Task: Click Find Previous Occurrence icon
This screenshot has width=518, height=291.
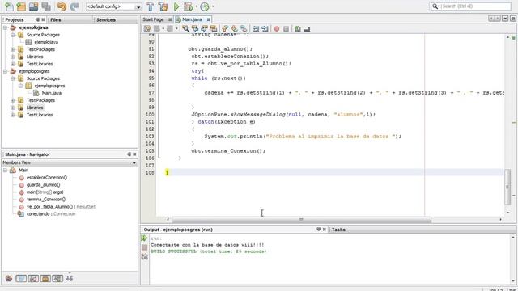Action: click(195, 29)
